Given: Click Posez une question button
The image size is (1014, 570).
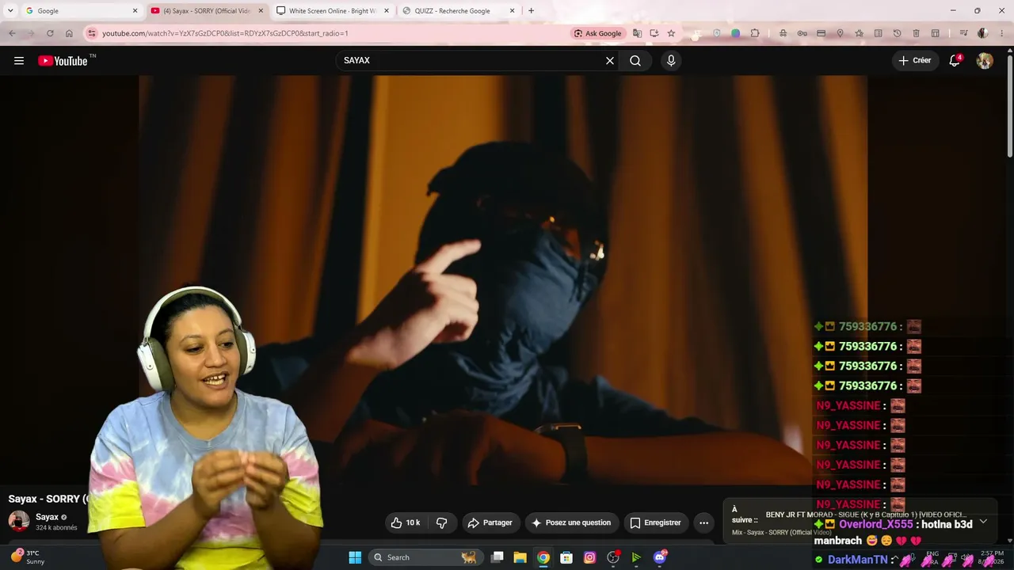Looking at the screenshot, I should click(x=571, y=522).
